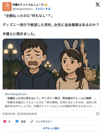Click the like count 9
The width and height of the screenshot is (103, 134).
pos(9,121)
